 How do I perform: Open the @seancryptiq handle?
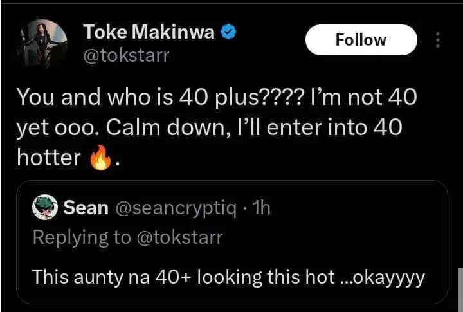176,208
